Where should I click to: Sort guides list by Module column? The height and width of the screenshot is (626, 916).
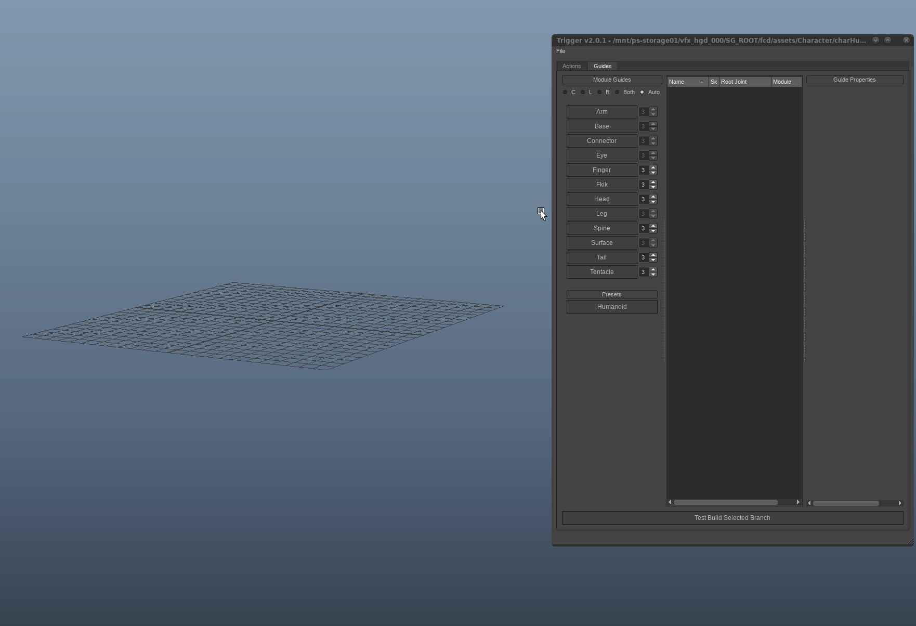[786, 82]
